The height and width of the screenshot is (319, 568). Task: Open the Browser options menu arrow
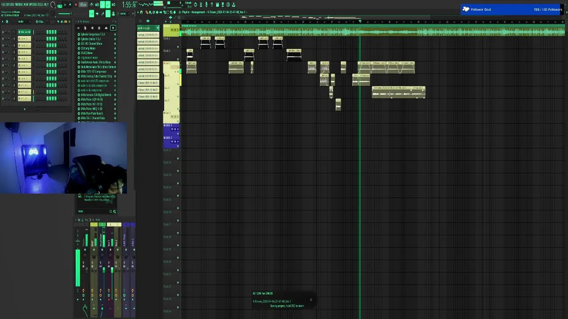[76, 22]
